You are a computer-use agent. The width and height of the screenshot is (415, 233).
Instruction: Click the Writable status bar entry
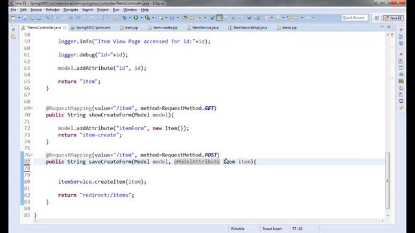(x=237, y=228)
